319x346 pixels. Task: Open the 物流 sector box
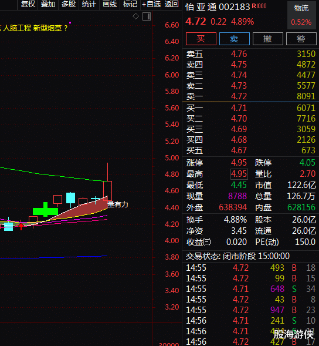click(301, 15)
